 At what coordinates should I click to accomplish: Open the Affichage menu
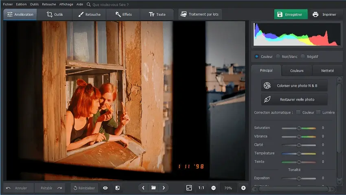[66, 4]
